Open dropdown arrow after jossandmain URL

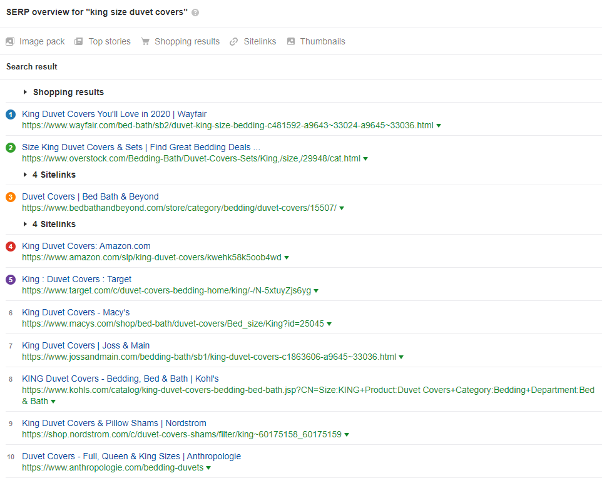tap(401, 357)
